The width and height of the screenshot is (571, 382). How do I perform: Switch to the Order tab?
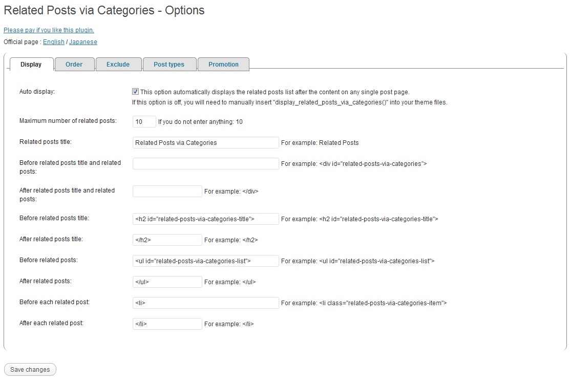click(x=74, y=65)
